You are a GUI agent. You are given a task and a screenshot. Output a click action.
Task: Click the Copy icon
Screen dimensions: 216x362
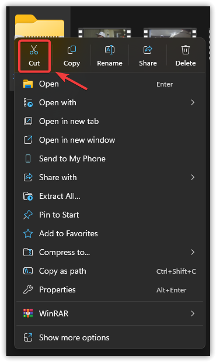pos(71,50)
